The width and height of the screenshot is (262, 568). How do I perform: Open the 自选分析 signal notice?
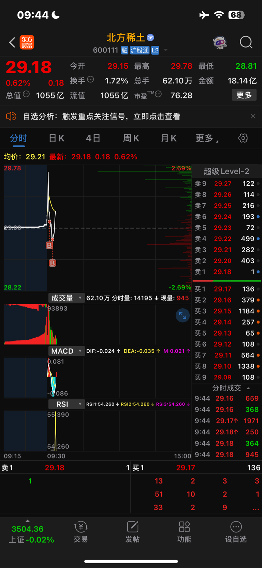(102, 117)
